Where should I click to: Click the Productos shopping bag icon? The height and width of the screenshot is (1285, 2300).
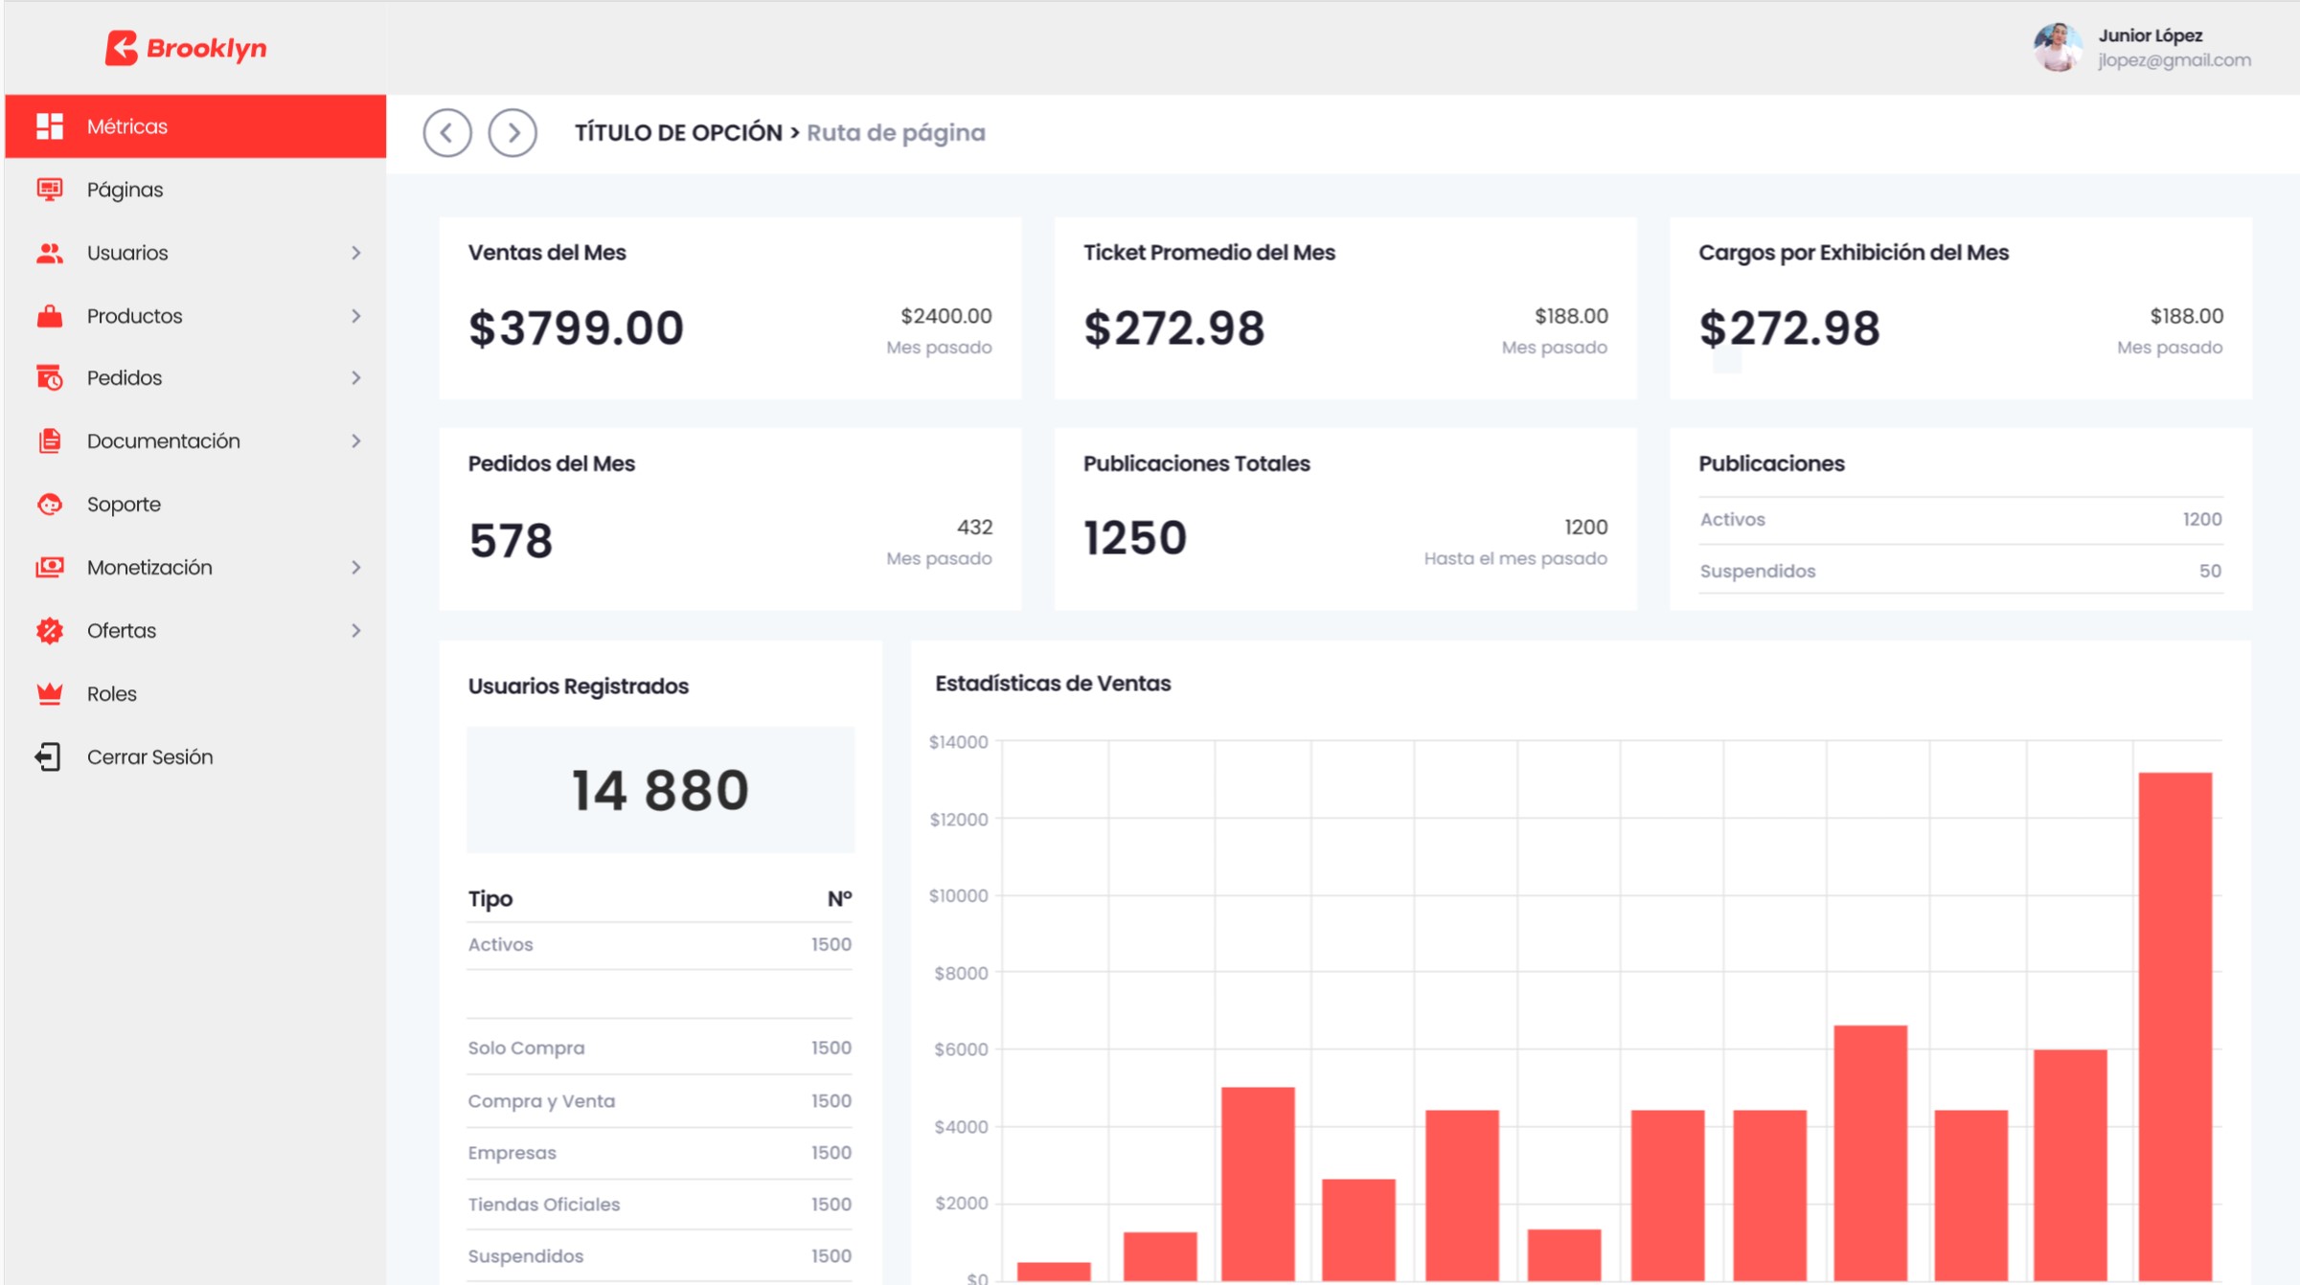(x=50, y=316)
